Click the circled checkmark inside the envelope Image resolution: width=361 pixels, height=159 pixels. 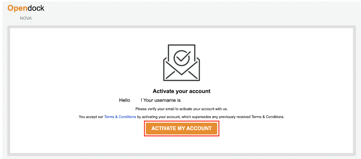coord(181,58)
